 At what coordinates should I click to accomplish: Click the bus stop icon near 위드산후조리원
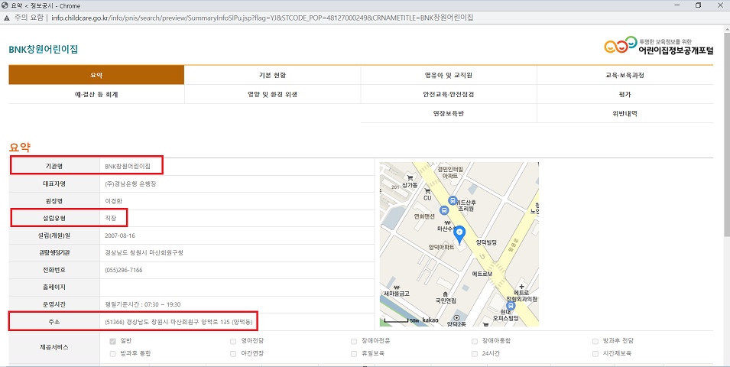coord(452,201)
